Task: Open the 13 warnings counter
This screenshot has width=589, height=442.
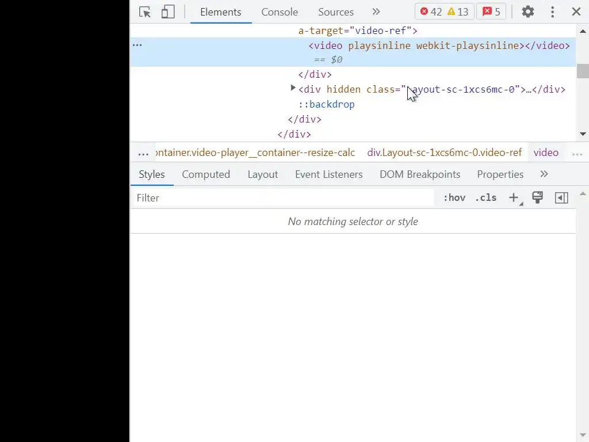Action: 458,12
